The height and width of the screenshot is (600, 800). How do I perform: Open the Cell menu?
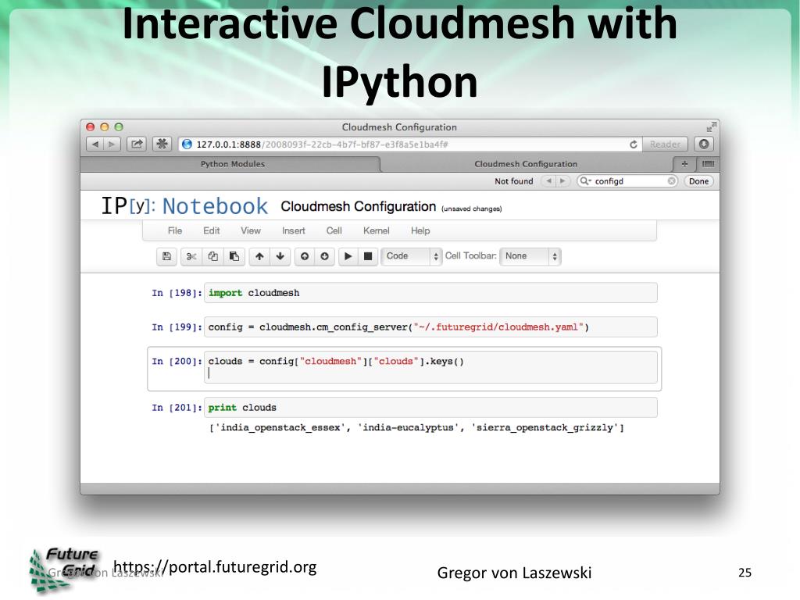(x=334, y=230)
